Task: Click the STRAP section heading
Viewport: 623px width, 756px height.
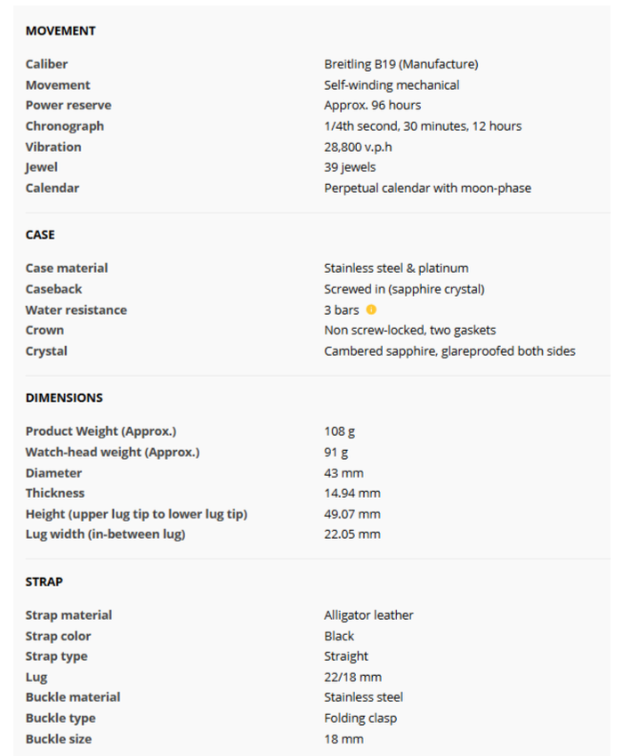Action: point(44,582)
